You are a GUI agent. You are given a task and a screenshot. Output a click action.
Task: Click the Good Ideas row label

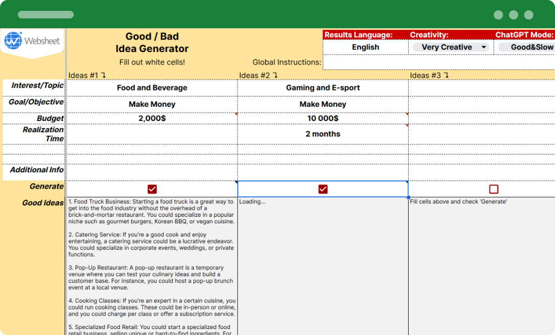(43, 203)
